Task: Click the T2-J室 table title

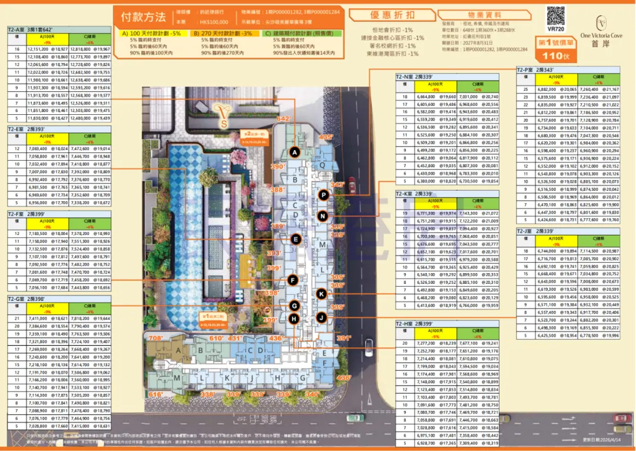Action: (568, 231)
